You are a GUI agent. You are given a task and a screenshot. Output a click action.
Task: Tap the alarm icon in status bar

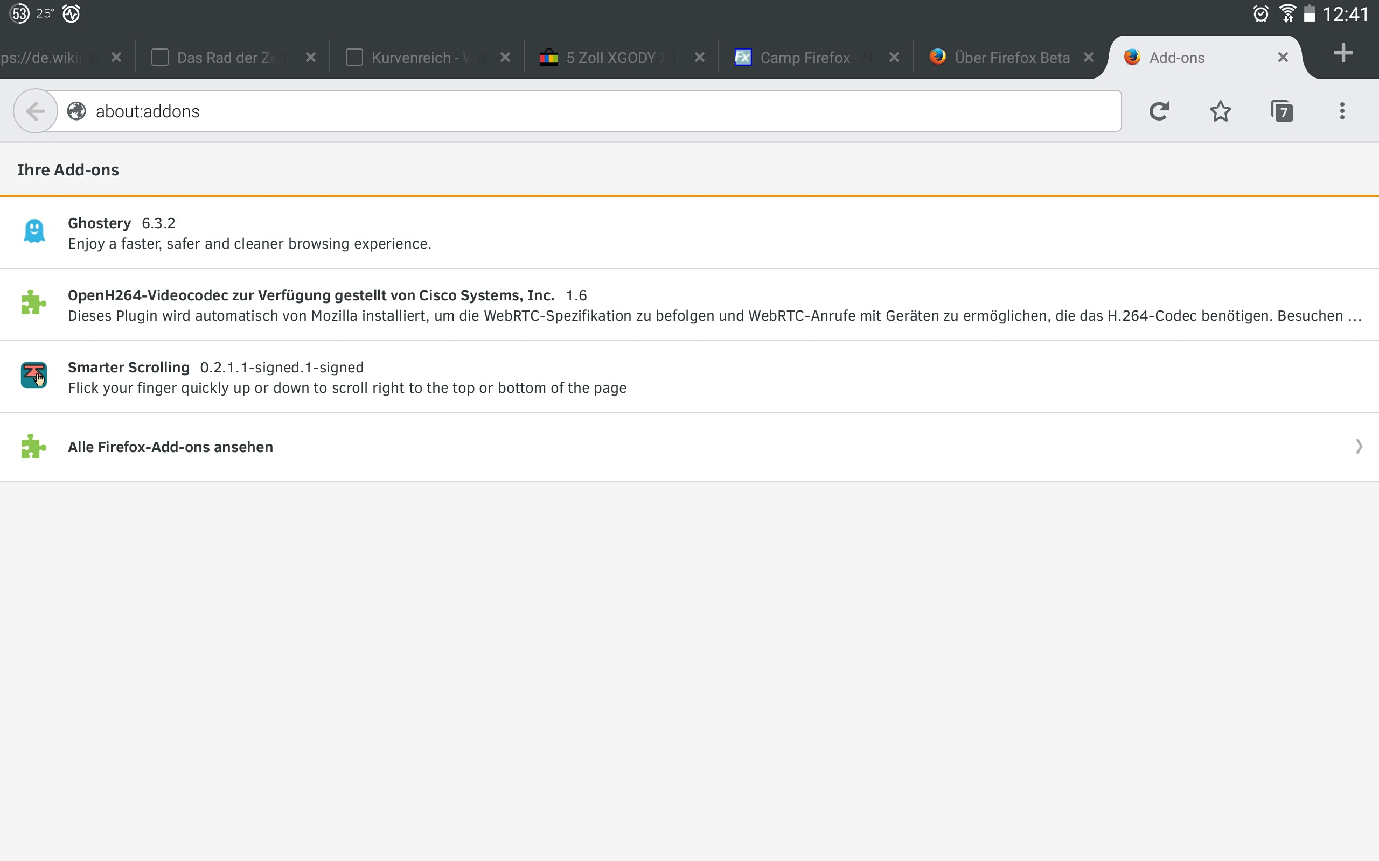pyautogui.click(x=1261, y=13)
